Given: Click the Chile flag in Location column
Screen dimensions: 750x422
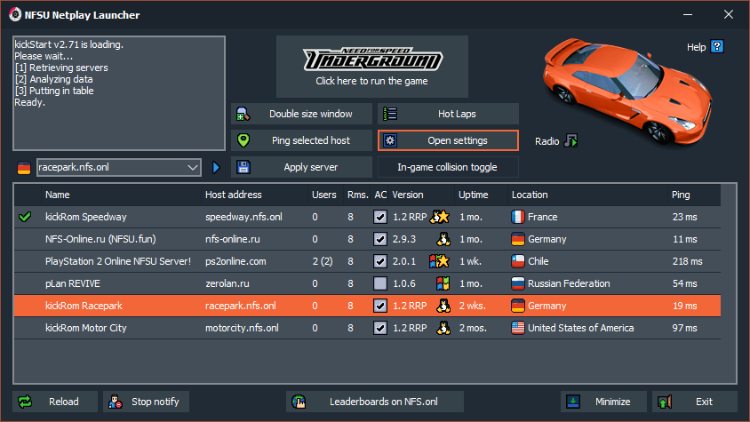Looking at the screenshot, I should 518,261.
